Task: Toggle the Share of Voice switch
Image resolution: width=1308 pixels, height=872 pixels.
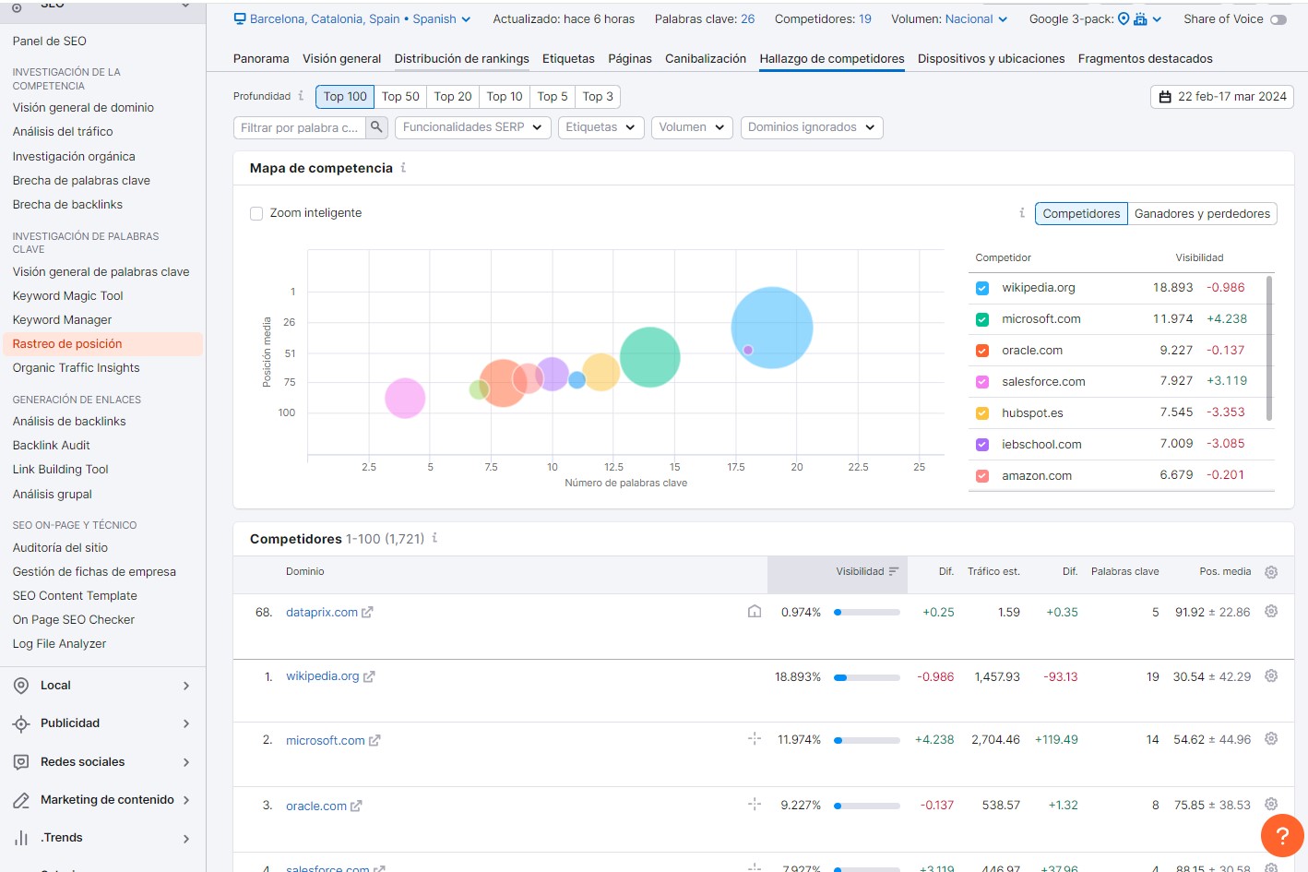Action: pyautogui.click(x=1278, y=19)
